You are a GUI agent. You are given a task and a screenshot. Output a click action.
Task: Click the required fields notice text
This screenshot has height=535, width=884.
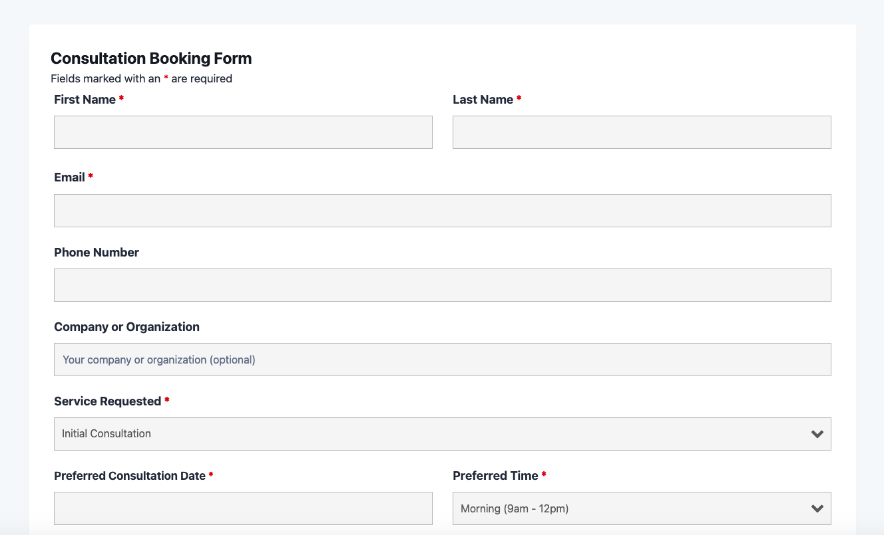pos(141,78)
